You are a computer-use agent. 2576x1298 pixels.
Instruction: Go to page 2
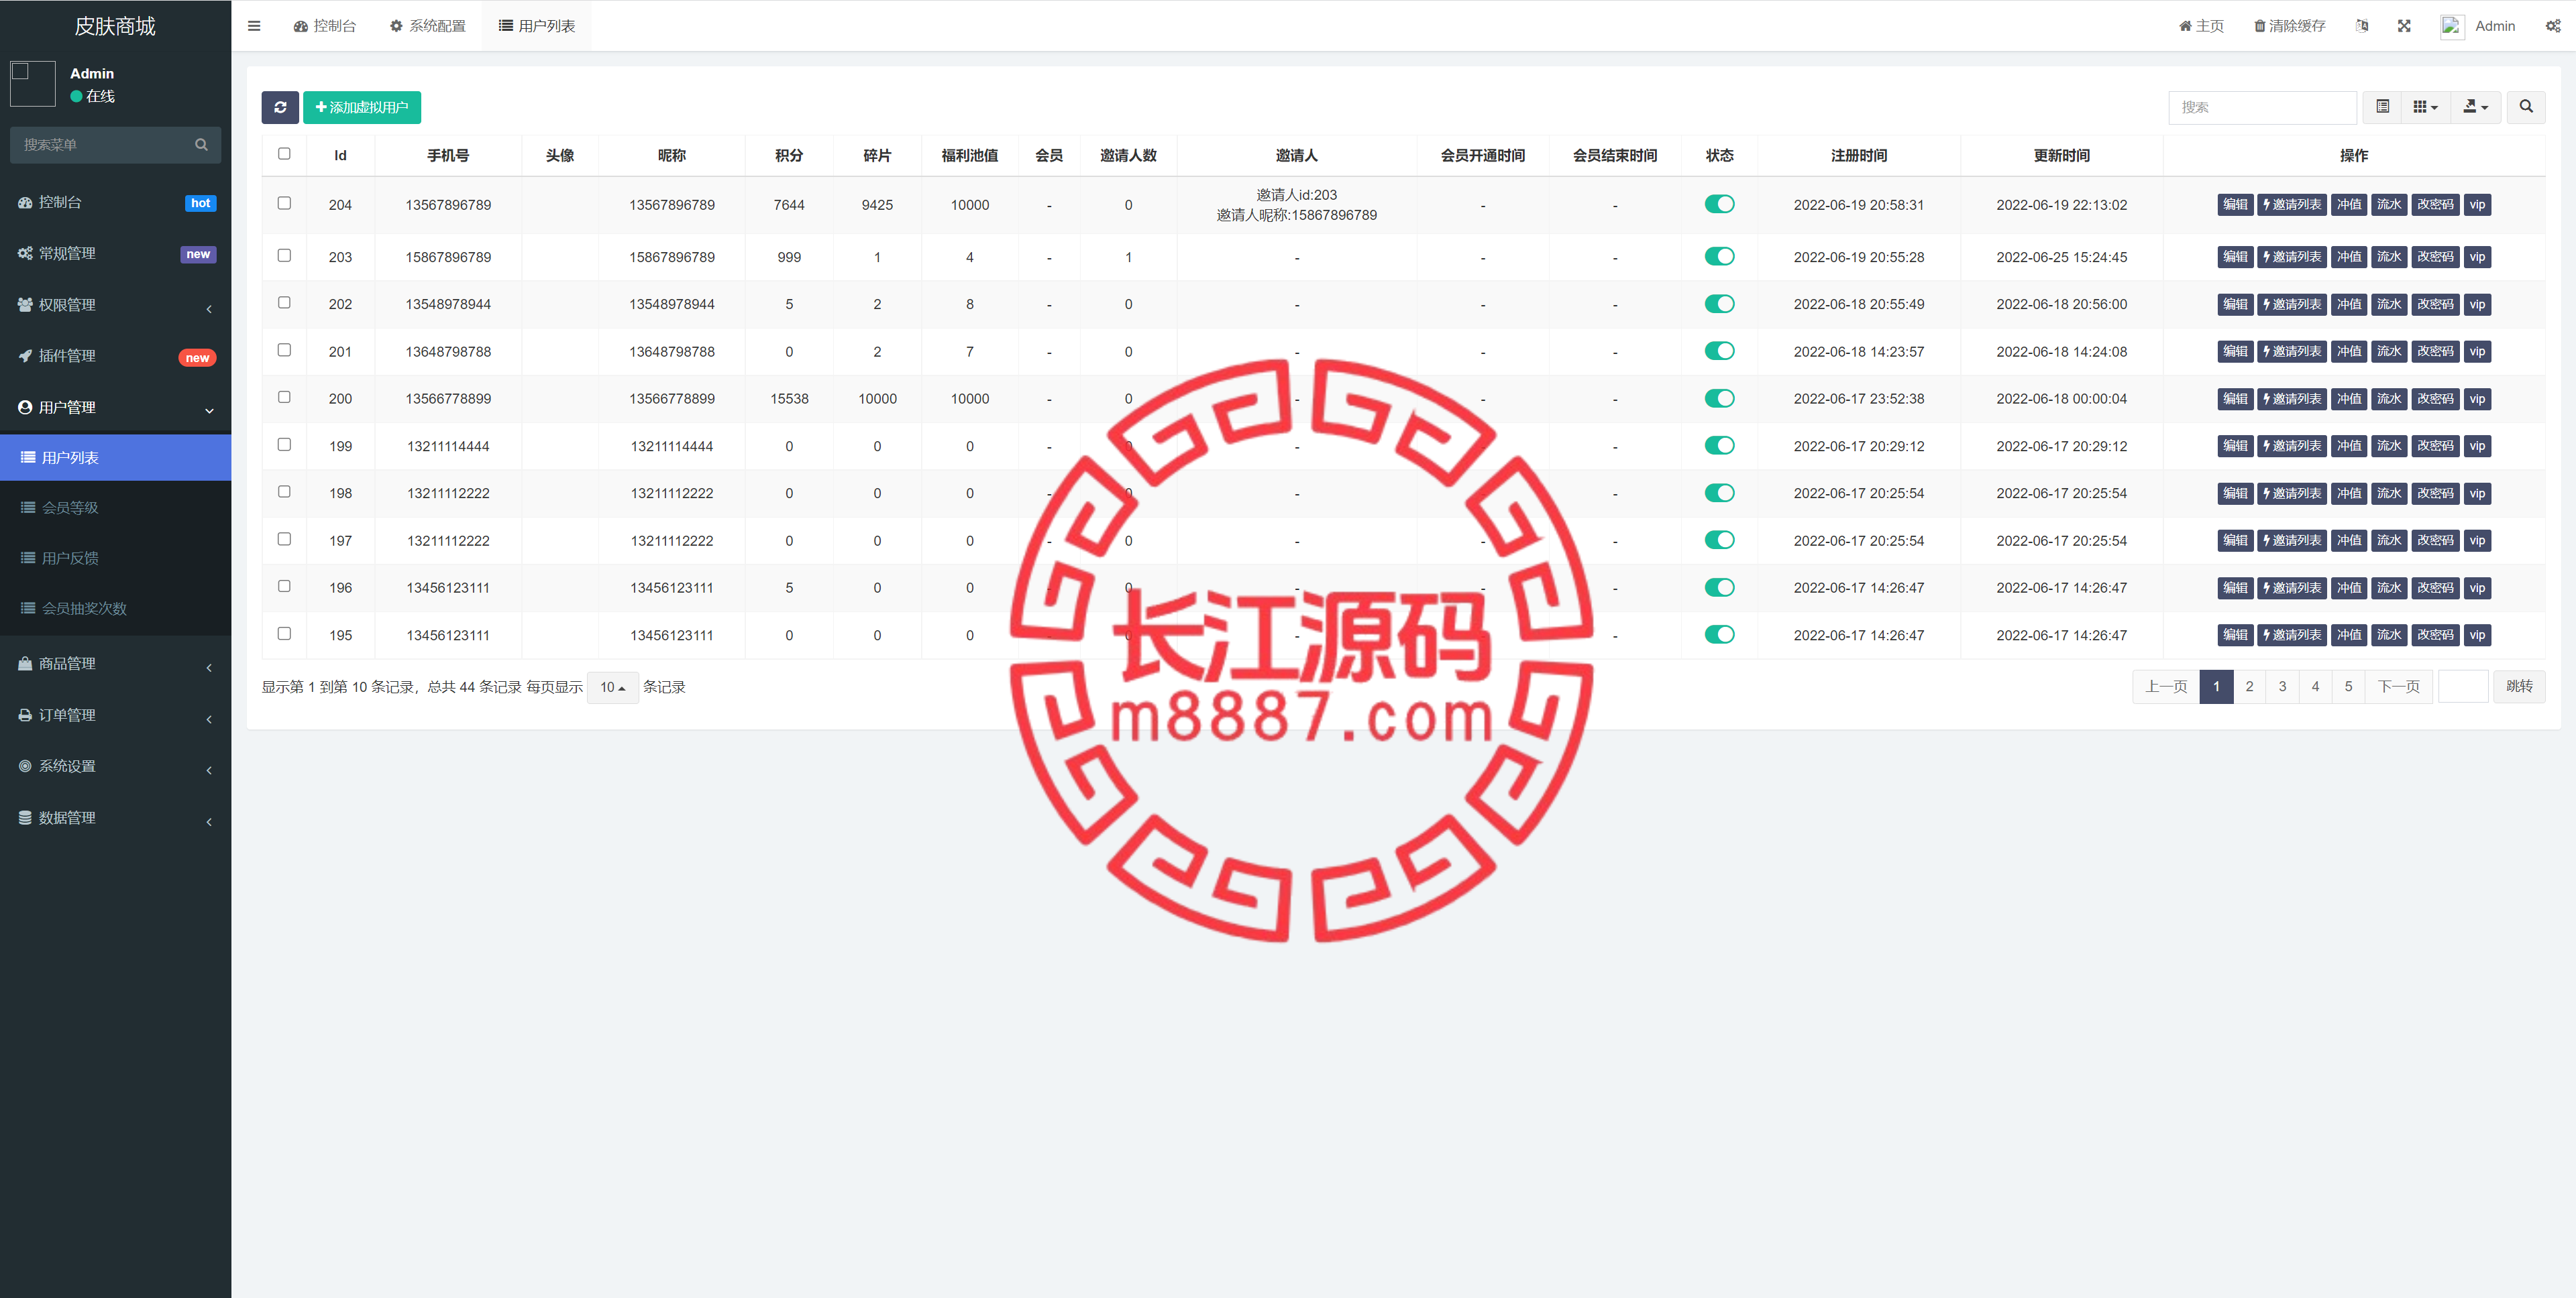tap(2249, 687)
